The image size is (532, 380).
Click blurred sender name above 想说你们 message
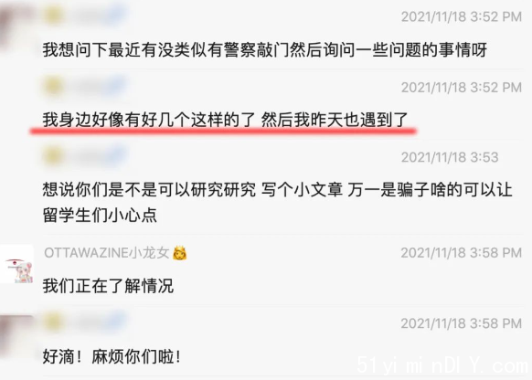click(x=86, y=156)
